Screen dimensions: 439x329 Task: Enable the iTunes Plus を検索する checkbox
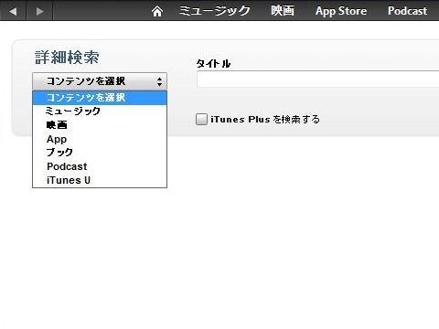point(201,119)
